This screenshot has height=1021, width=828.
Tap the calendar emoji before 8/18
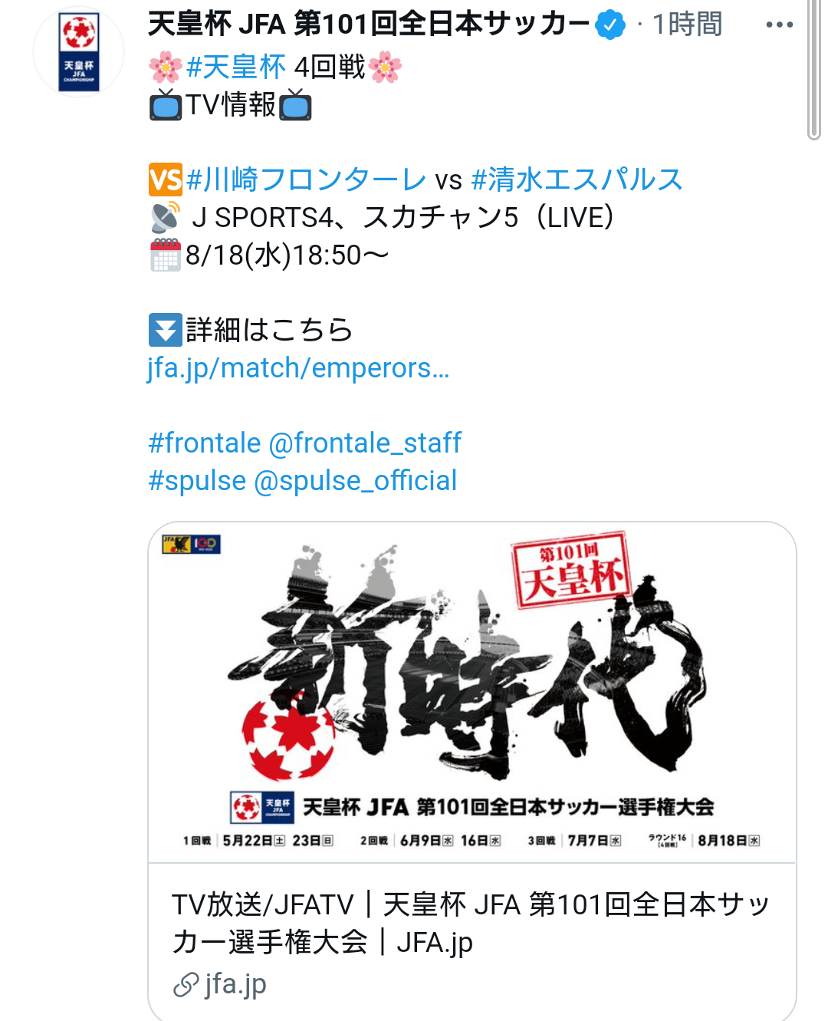click(166, 255)
